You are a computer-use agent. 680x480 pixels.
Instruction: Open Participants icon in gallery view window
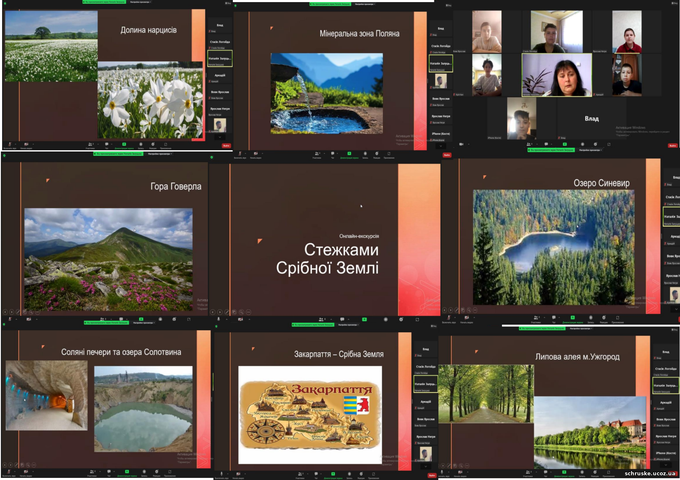point(530,144)
